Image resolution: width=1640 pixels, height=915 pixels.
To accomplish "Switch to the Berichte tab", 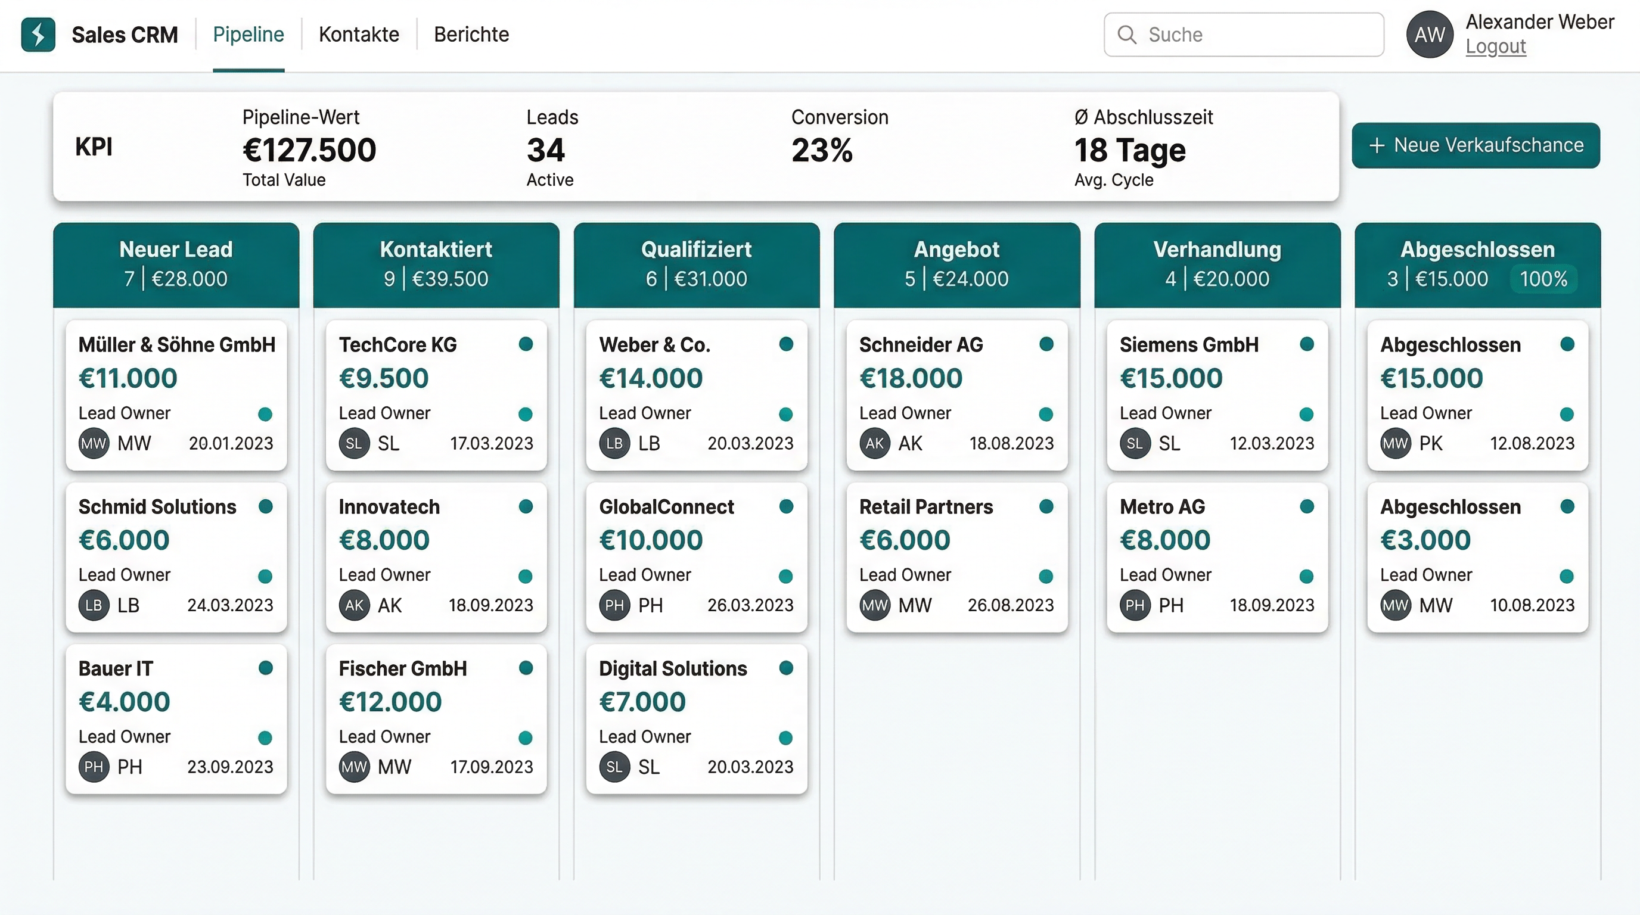I will [x=471, y=35].
